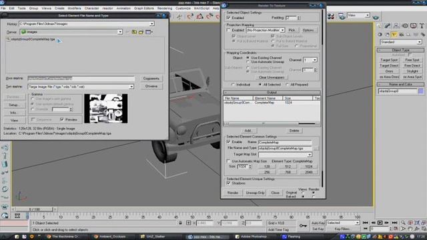427x240 pixels.
Task: Open the Standard light type dropdown
Action: (420, 42)
